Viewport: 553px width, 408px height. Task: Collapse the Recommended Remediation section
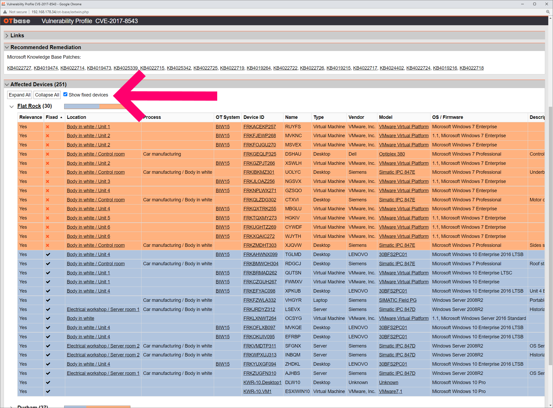point(7,47)
